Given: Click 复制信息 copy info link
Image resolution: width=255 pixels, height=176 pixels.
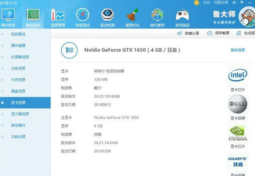Looking at the screenshot, I should click(x=238, y=50).
